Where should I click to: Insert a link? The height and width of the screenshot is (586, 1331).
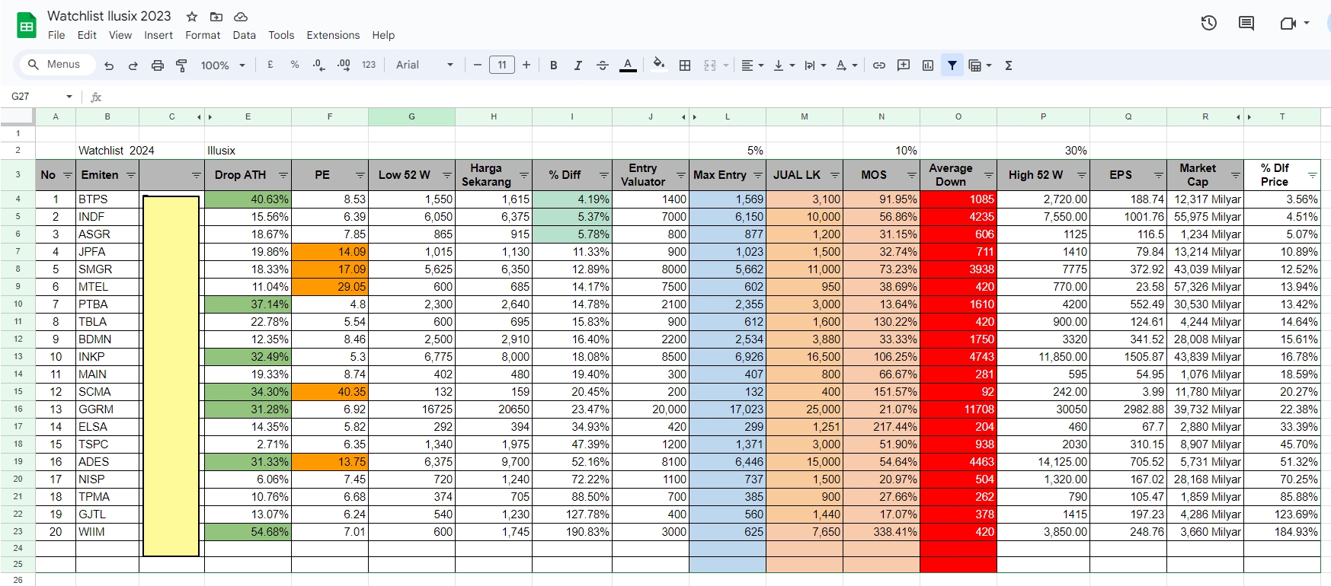coord(879,65)
